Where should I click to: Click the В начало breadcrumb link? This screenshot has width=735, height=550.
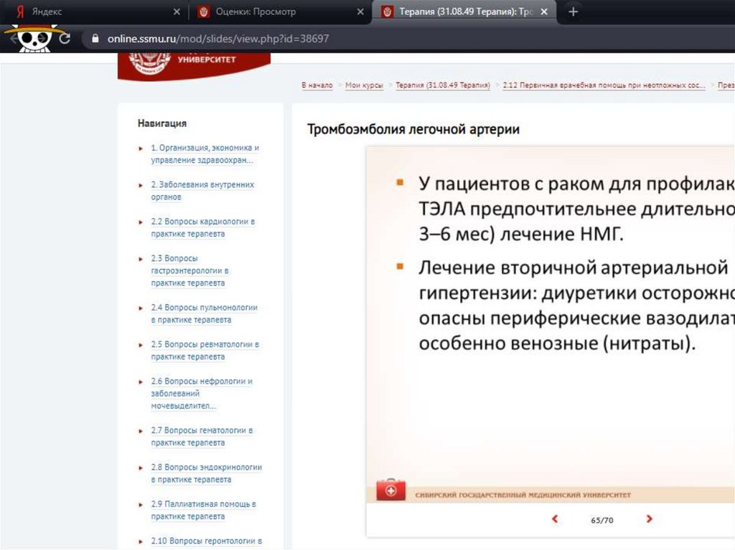[x=317, y=85]
